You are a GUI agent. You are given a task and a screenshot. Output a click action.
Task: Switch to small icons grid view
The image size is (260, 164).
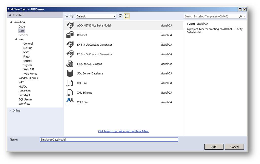click(120, 16)
